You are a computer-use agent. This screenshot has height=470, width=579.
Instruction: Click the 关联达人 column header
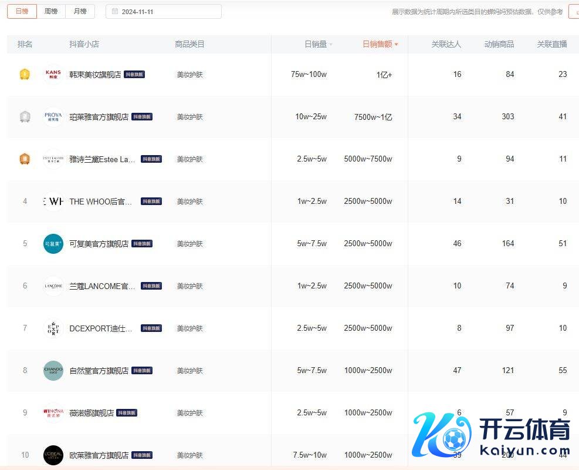pyautogui.click(x=446, y=45)
